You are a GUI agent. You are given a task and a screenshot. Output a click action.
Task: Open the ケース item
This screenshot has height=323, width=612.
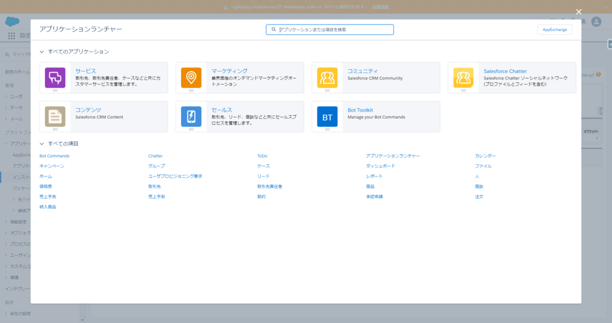pyautogui.click(x=264, y=166)
